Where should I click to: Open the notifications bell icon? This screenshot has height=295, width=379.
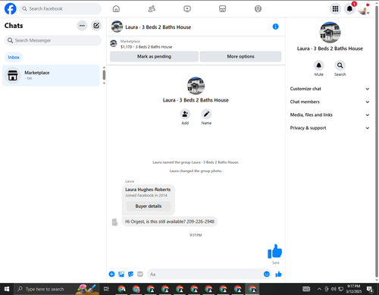pos(349,9)
